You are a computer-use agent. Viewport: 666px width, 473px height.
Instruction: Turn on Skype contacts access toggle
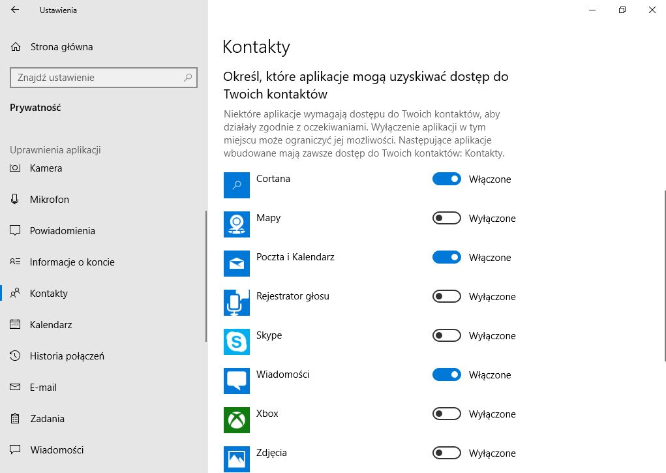(x=446, y=335)
